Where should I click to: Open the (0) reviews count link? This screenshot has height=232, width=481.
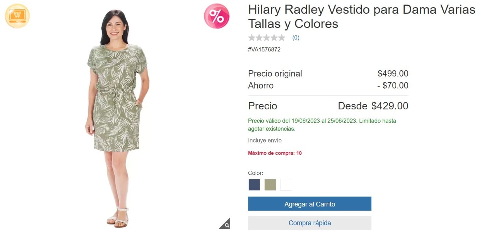296,38
